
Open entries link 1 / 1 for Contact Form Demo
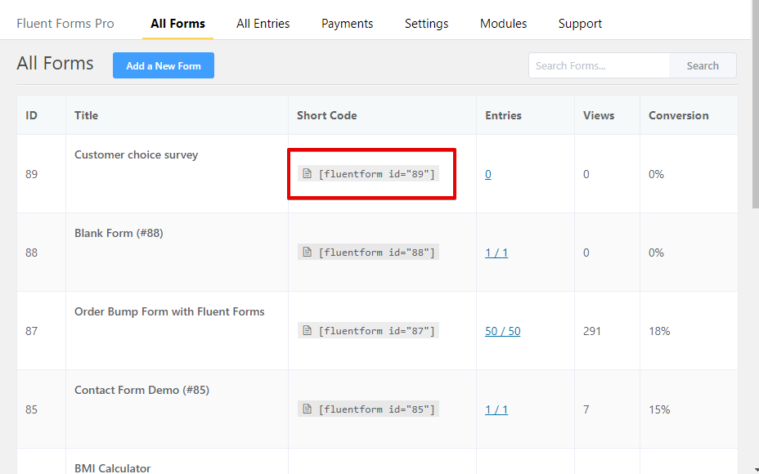pos(496,409)
